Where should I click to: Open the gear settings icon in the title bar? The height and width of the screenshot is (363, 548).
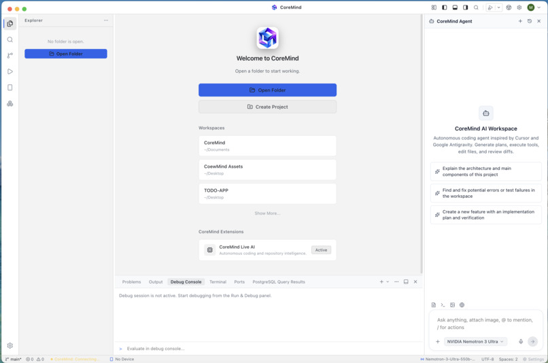519,7
